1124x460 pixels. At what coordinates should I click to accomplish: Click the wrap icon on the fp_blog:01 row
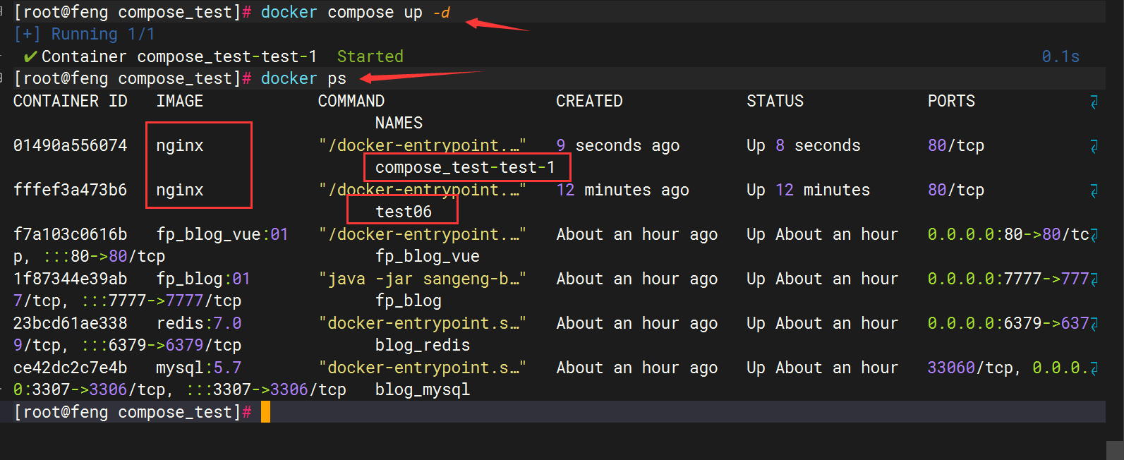click(x=1094, y=279)
